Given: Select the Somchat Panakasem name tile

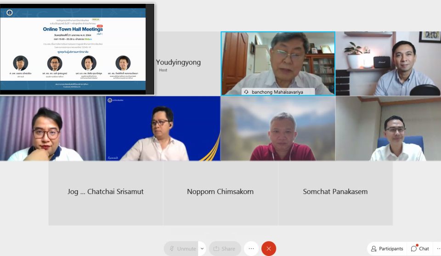Looking at the screenshot, I should (335, 192).
